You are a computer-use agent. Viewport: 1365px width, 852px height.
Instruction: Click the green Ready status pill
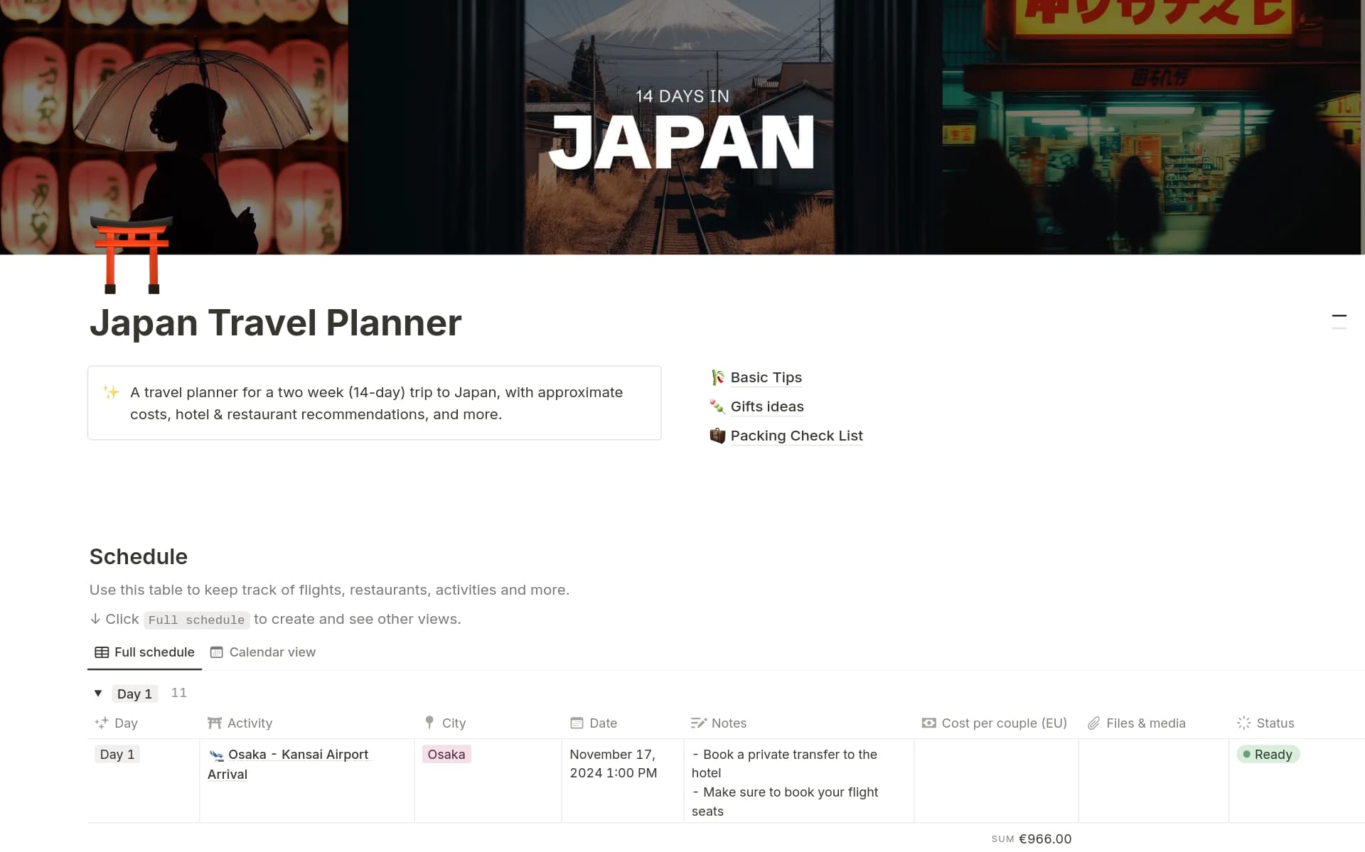click(1268, 755)
